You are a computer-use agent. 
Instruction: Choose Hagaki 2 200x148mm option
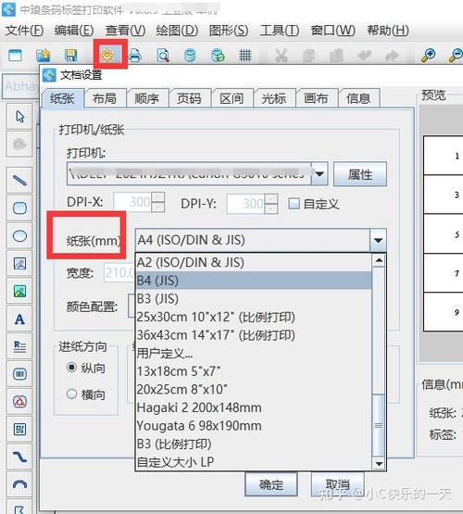click(254, 407)
